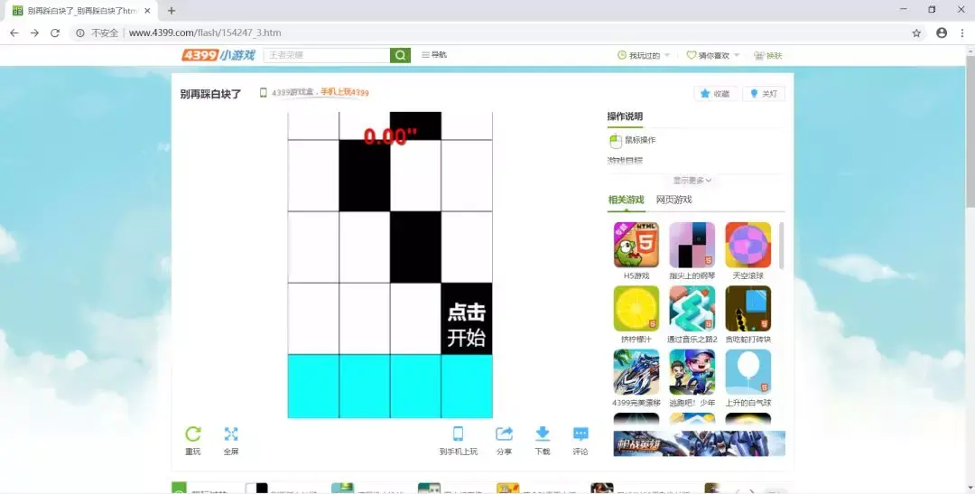Bookmark this page with star icon
The image size is (975, 494).
click(916, 33)
